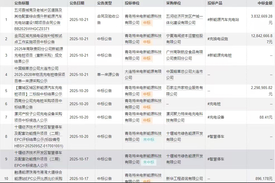Click purchaser 十堰城市绿色能源开发有限公司 in row 8
The image size is (275, 183).
185,136
